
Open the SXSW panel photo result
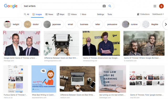point(101,43)
